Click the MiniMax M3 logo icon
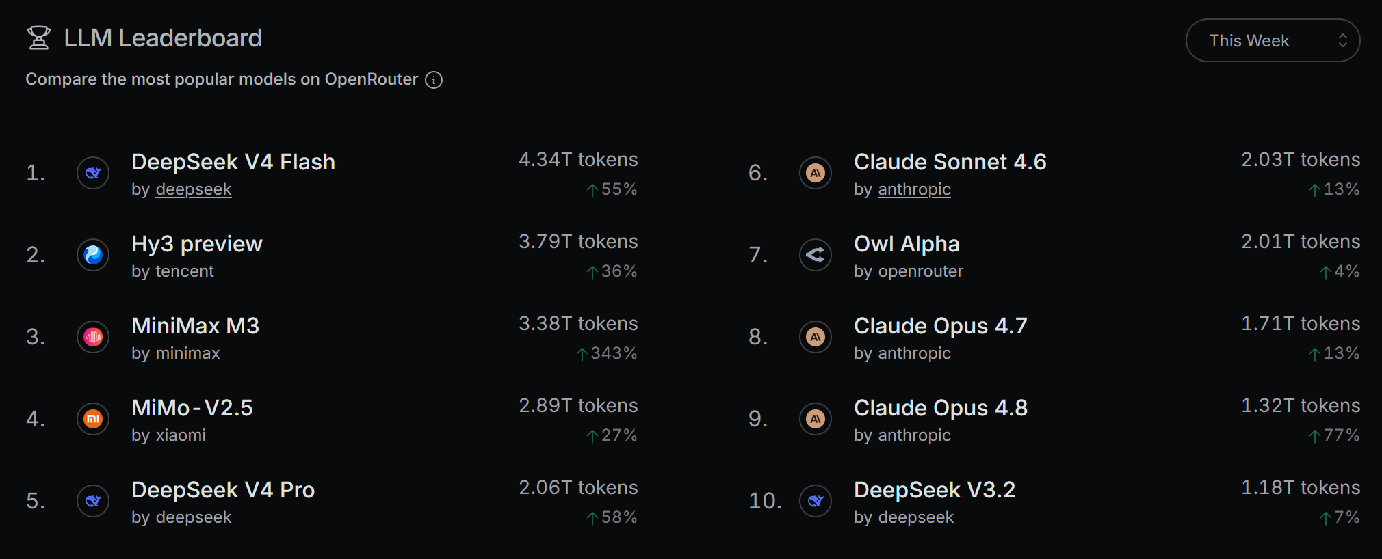1382x559 pixels. point(93,337)
